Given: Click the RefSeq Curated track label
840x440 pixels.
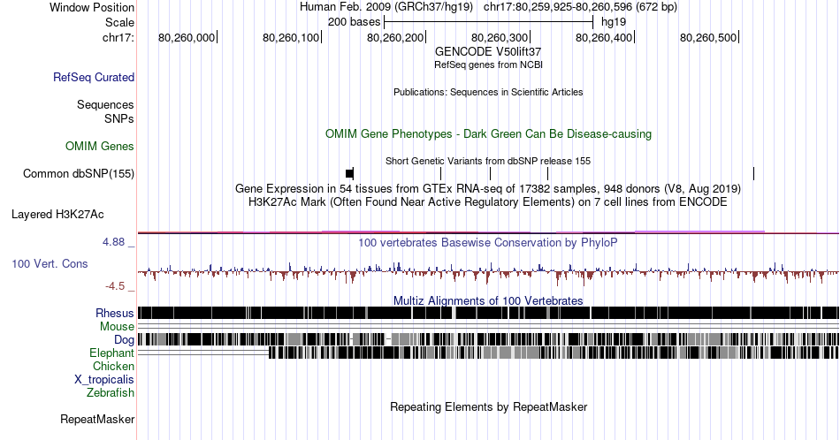Looking at the screenshot, I should coord(94,77).
